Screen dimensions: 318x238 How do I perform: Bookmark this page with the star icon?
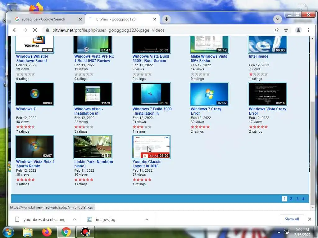(x=286, y=30)
